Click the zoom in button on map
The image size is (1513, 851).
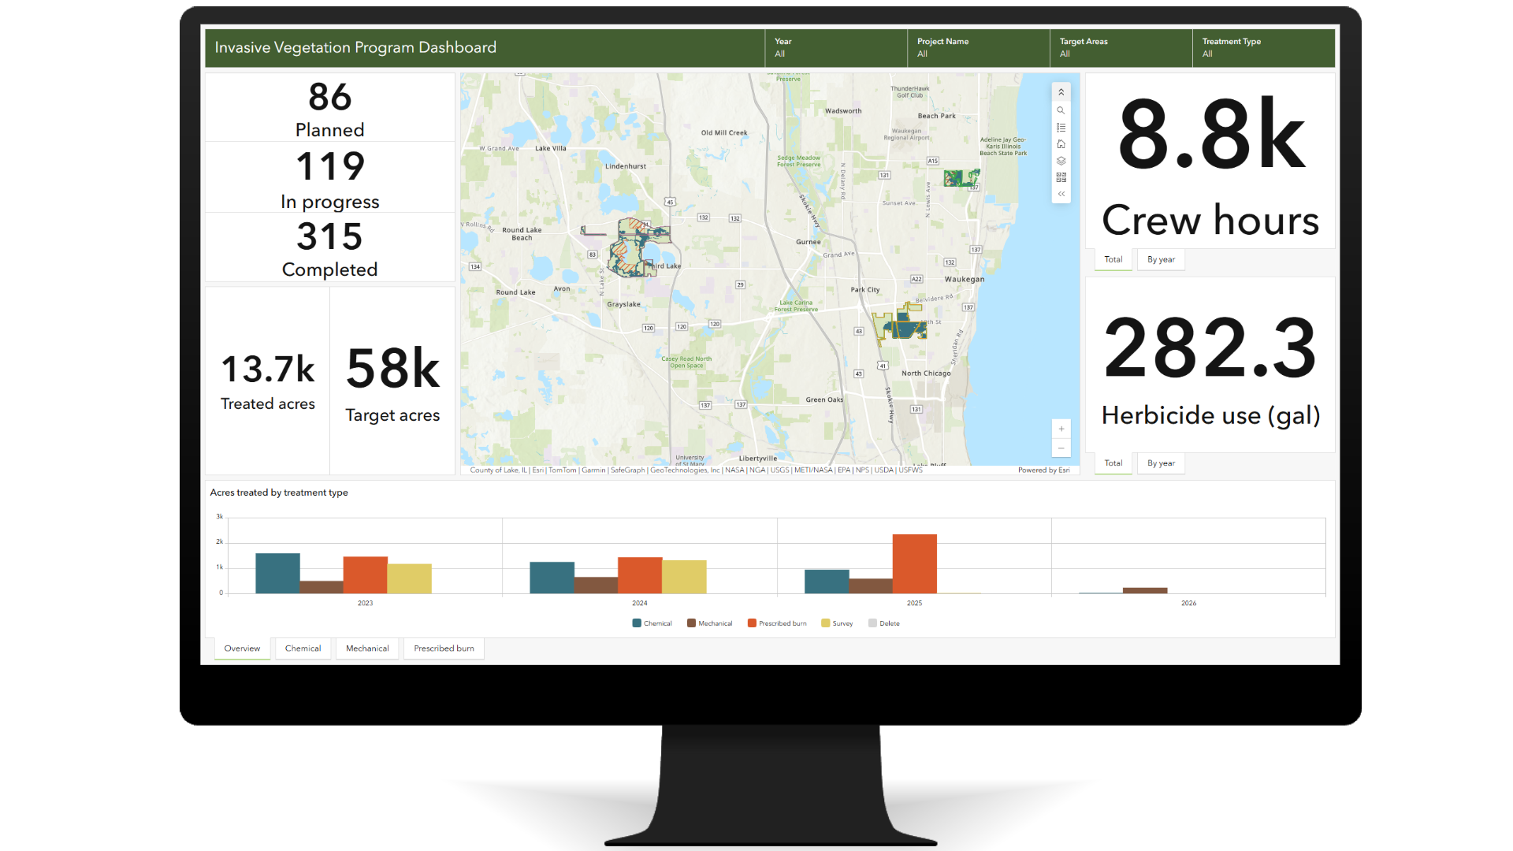point(1061,429)
